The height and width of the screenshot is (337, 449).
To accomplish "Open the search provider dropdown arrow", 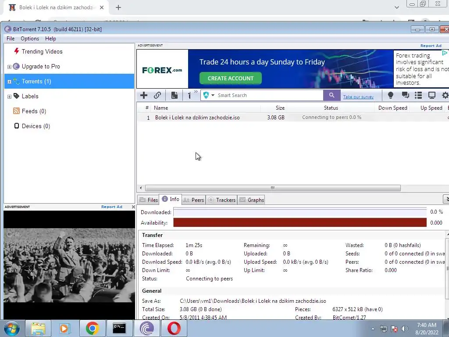I will point(213,95).
